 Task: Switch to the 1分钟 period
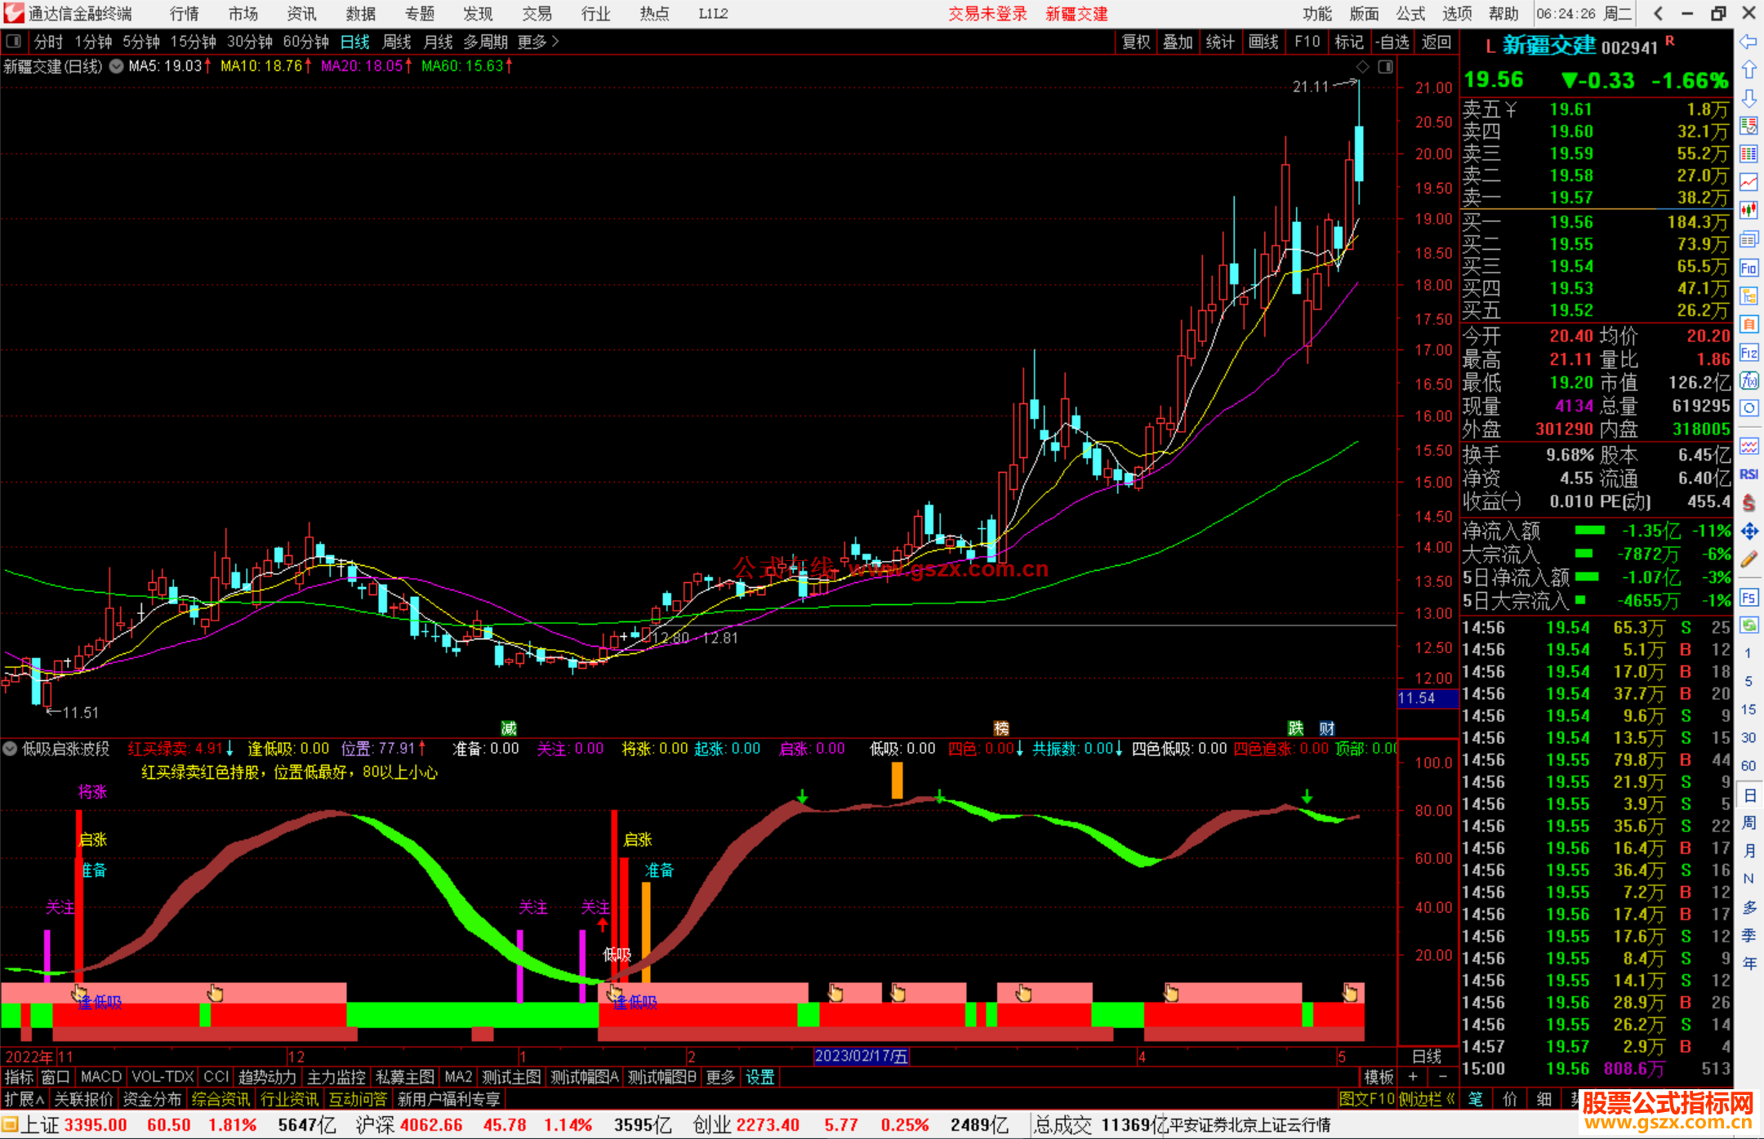(93, 42)
